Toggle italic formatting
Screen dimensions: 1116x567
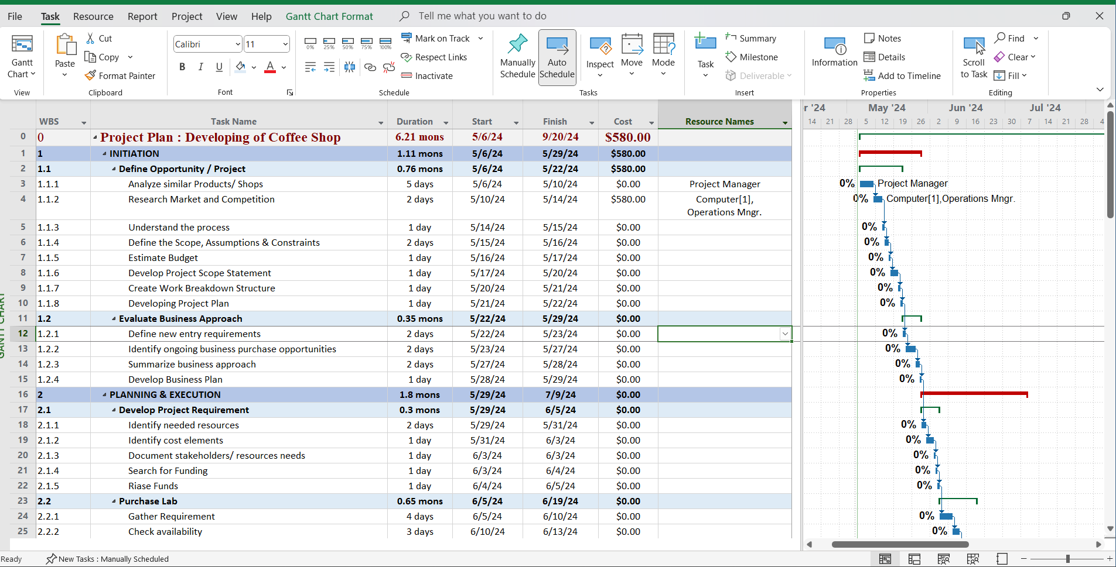tap(200, 67)
